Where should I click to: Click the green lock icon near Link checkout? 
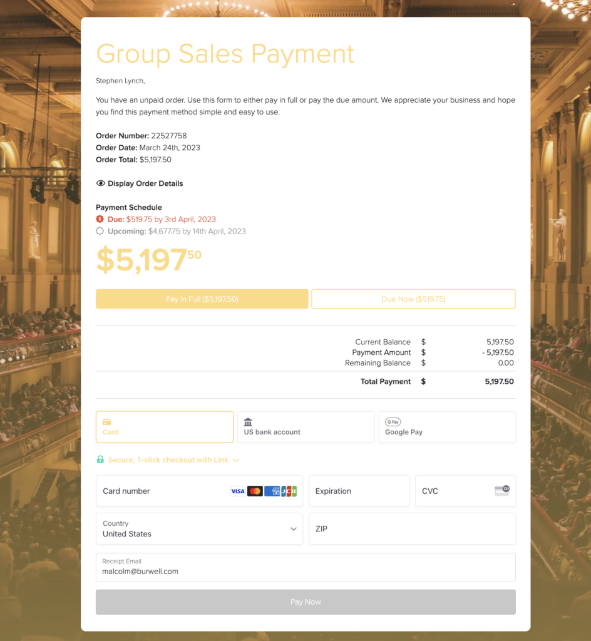click(100, 459)
